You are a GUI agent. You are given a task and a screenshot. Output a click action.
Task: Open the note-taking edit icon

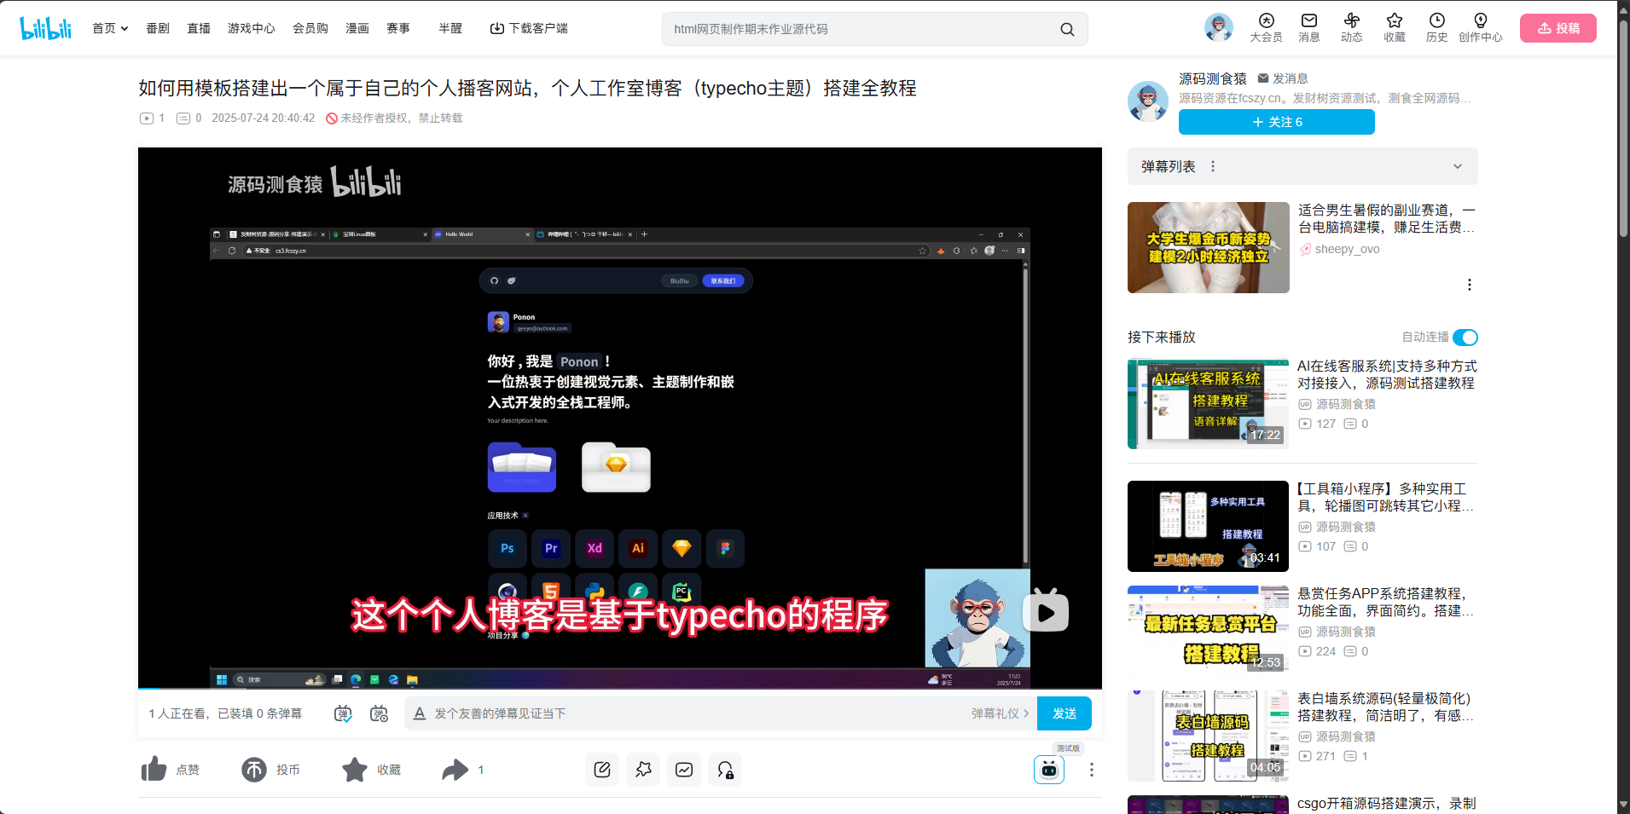[602, 770]
